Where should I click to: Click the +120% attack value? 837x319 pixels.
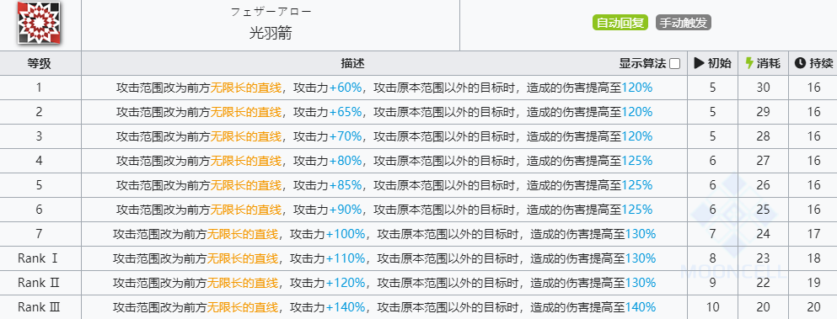pos(346,283)
